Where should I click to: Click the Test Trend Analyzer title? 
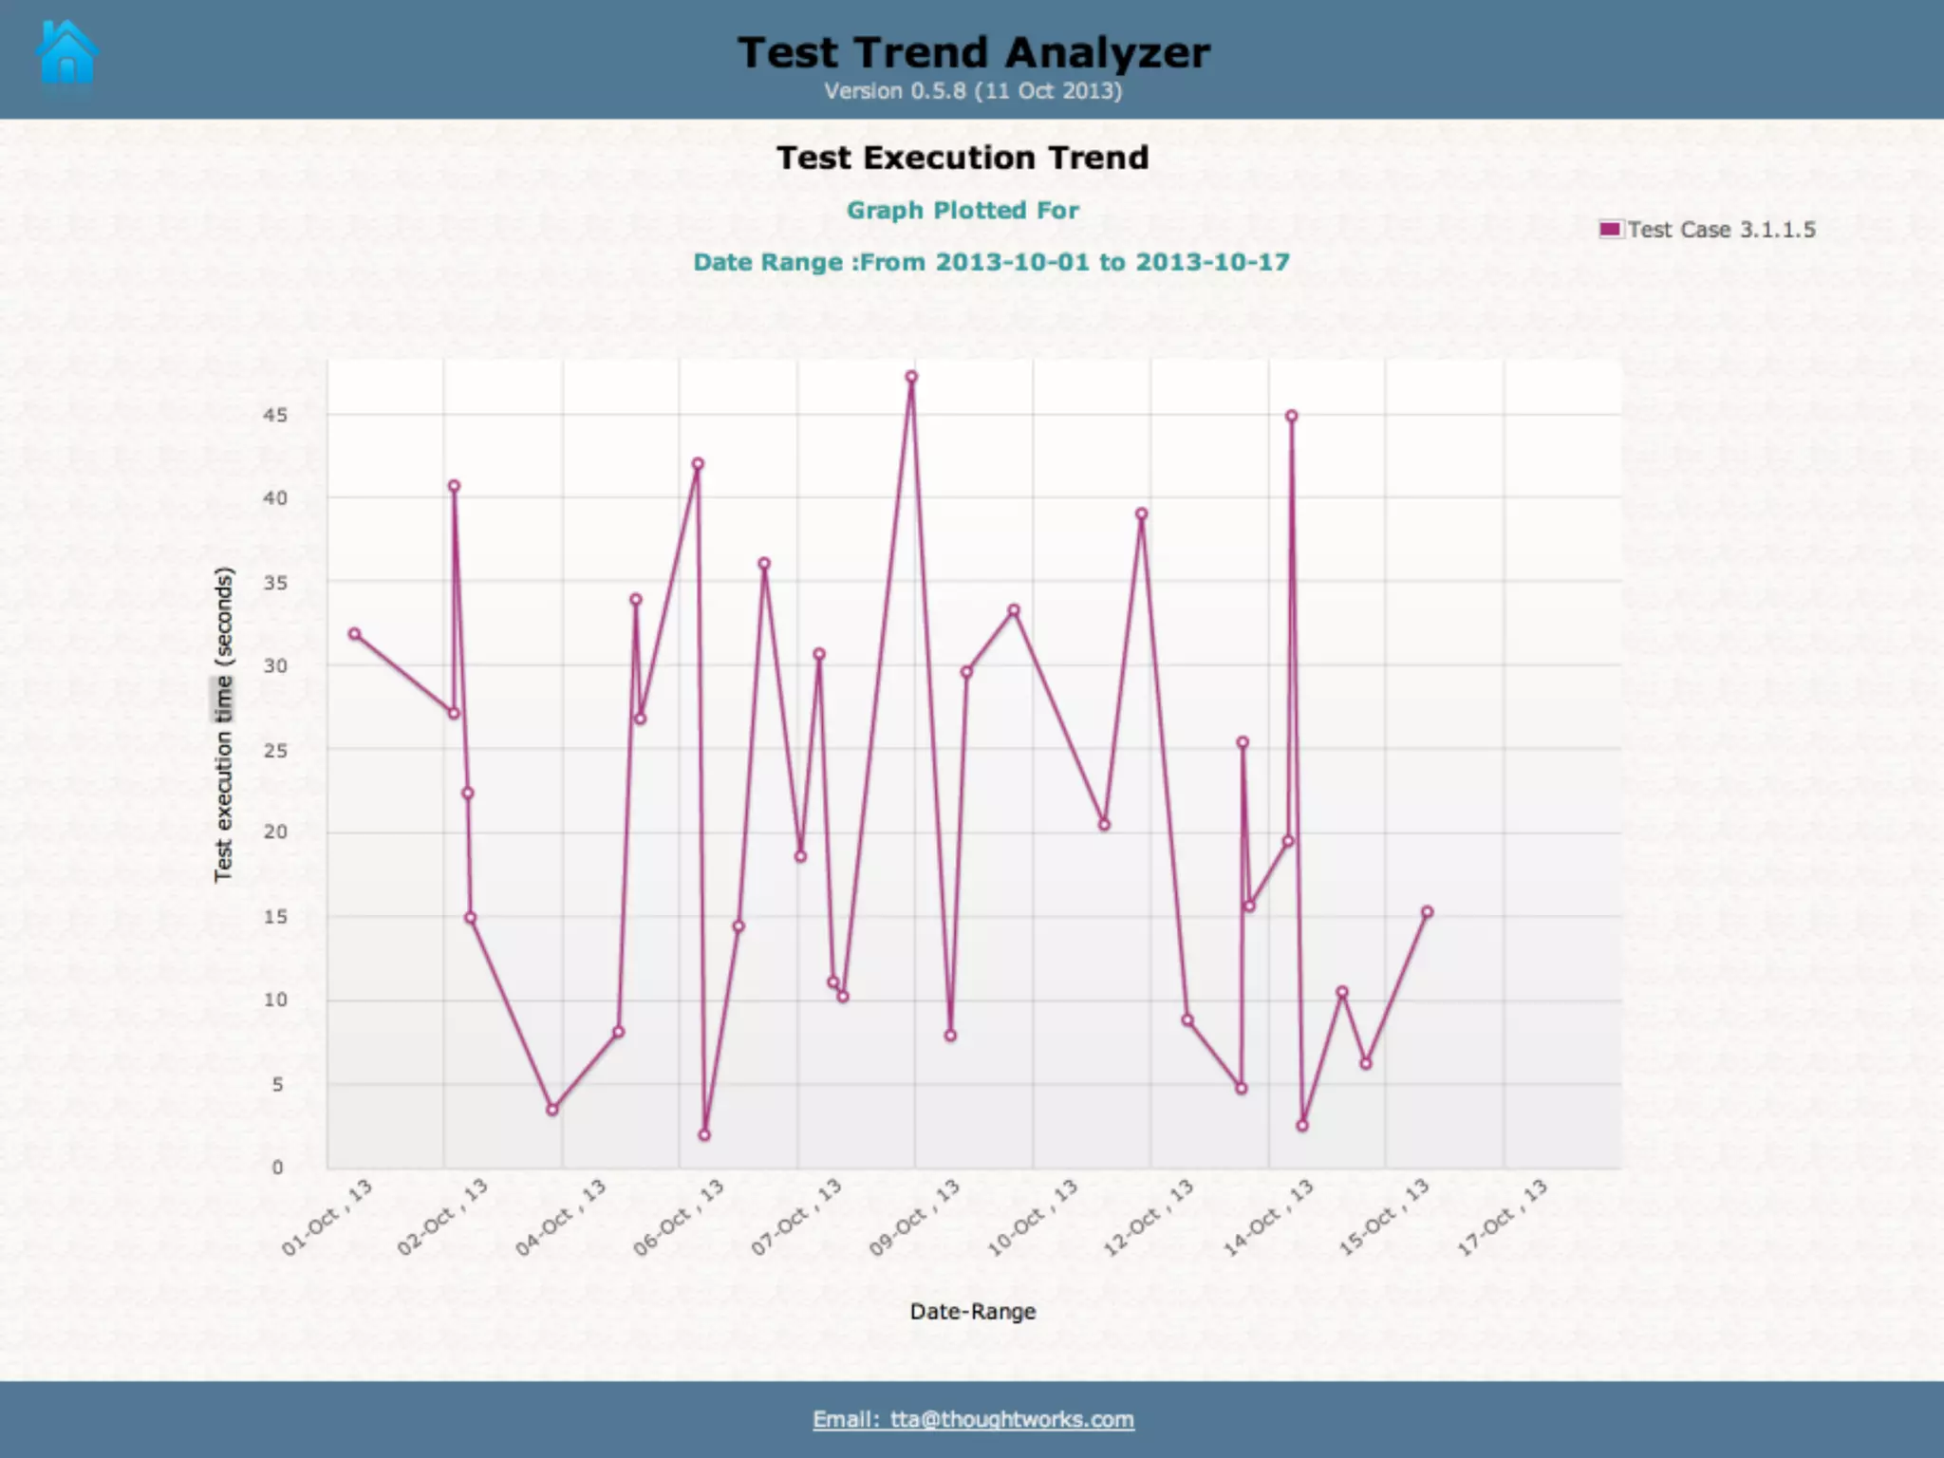coord(973,52)
